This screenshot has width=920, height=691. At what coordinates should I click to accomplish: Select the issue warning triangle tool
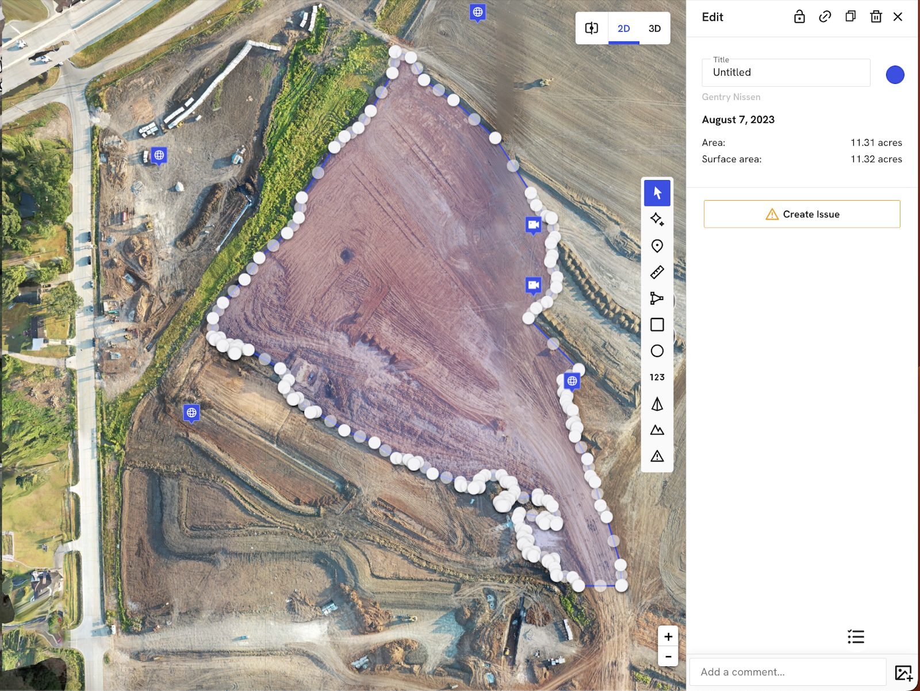[x=657, y=456]
